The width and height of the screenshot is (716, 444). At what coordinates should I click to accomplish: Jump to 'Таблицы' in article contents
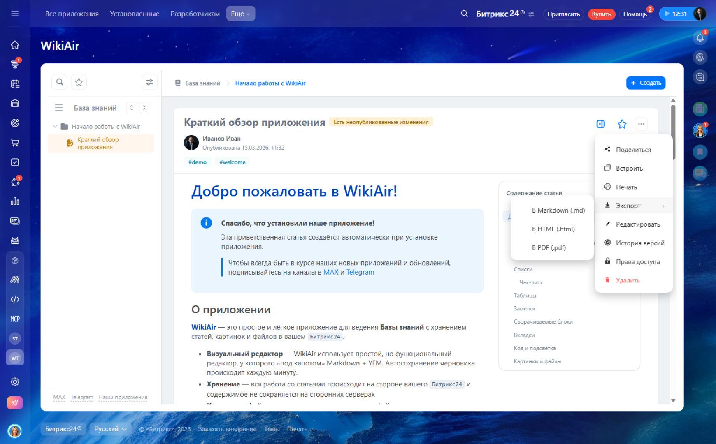pos(525,296)
